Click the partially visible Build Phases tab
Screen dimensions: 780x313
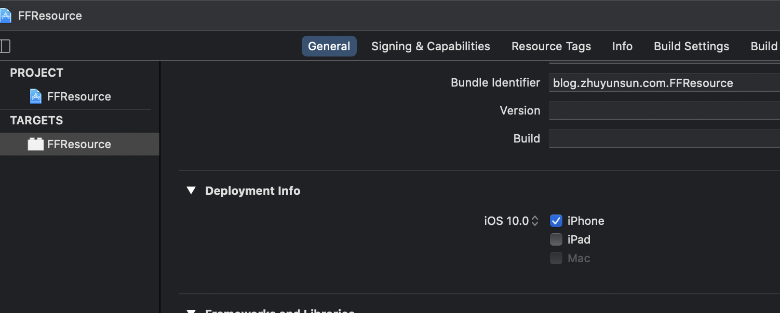tap(764, 46)
